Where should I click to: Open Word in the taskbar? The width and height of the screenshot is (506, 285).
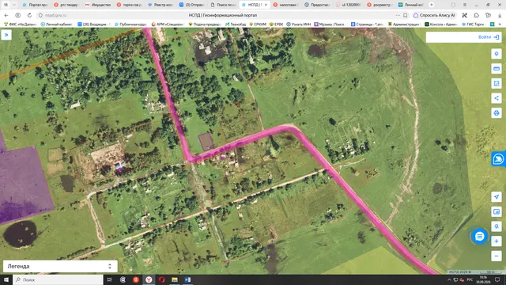click(187, 279)
